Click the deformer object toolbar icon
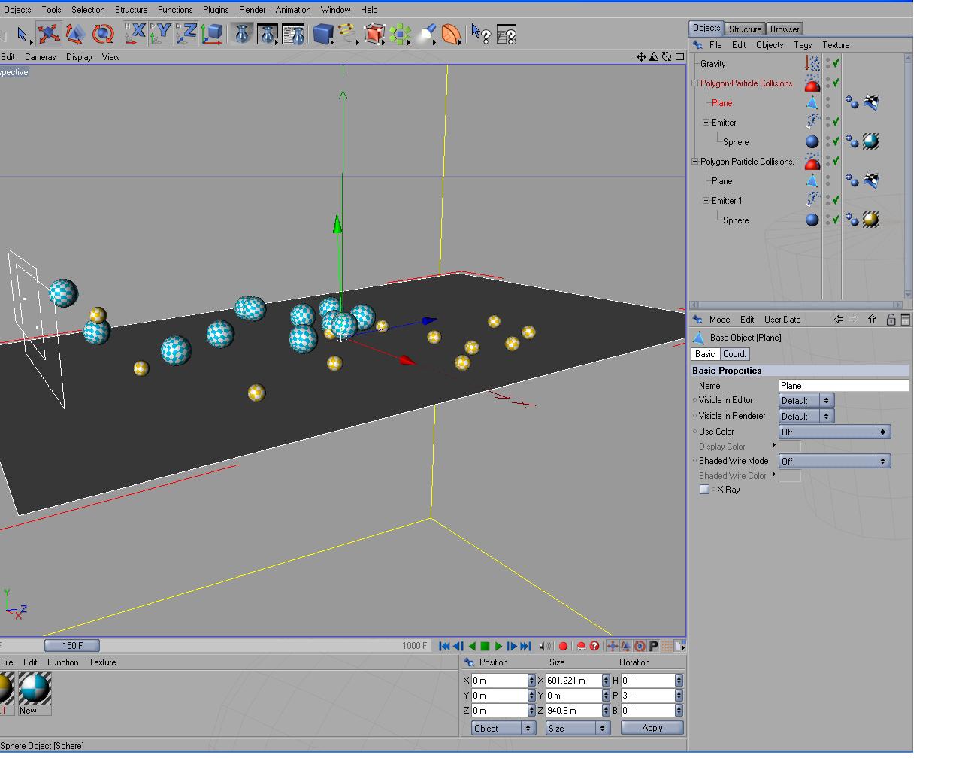962x770 pixels. (451, 34)
